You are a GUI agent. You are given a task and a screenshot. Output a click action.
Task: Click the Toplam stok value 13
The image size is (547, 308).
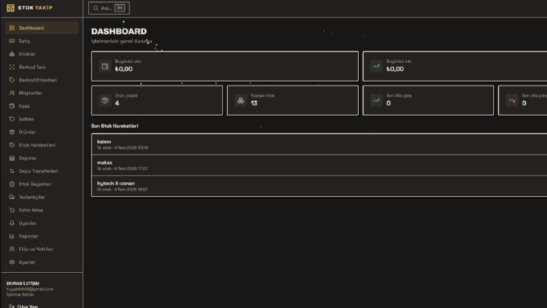[x=254, y=104]
